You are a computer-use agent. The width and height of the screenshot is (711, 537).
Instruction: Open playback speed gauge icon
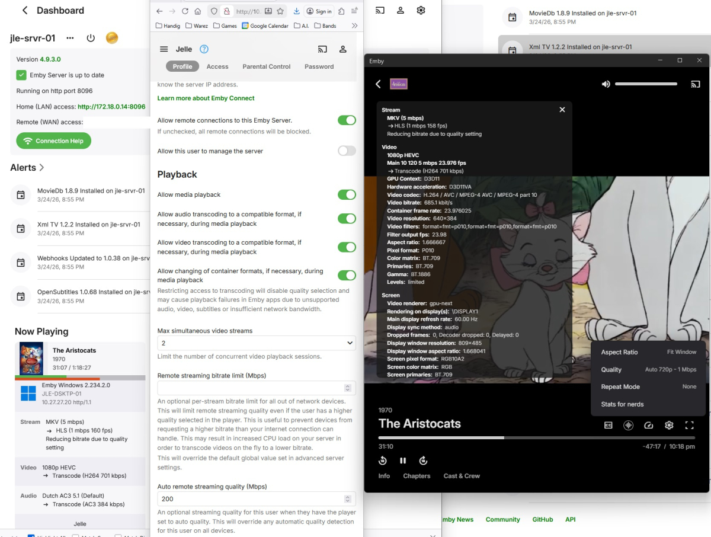pyautogui.click(x=648, y=425)
